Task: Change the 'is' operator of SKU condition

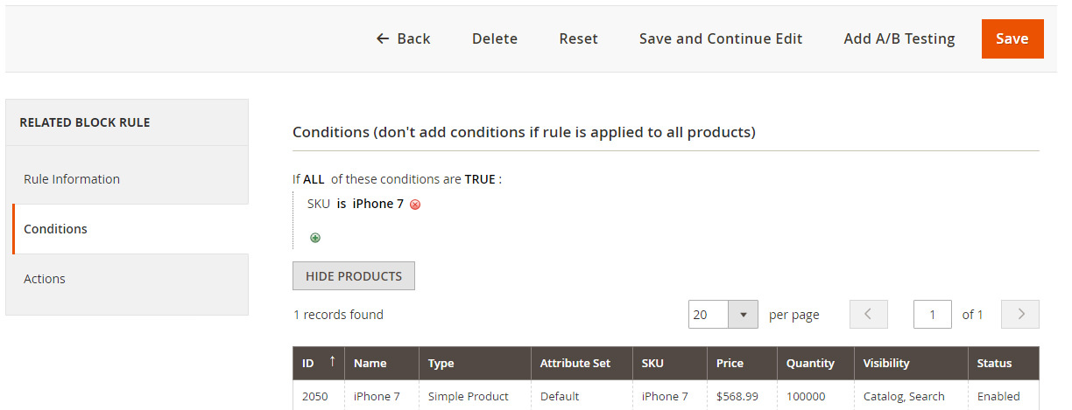Action: point(342,204)
